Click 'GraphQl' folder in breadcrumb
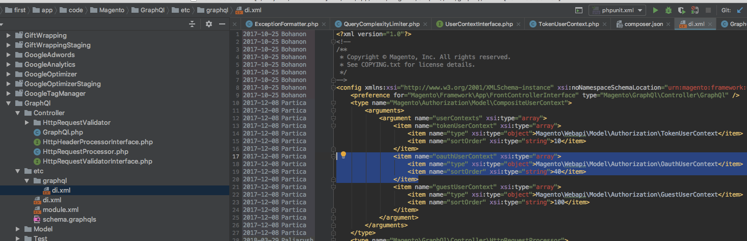This screenshot has width=747, height=241. coord(148,10)
